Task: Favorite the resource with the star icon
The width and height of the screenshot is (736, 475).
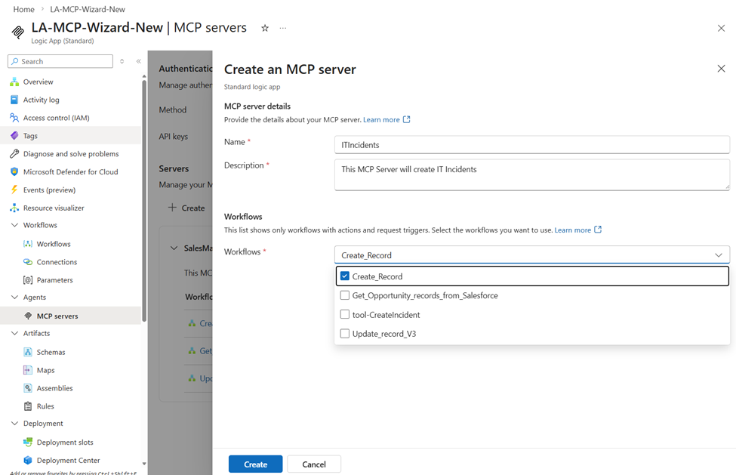Action: (265, 28)
